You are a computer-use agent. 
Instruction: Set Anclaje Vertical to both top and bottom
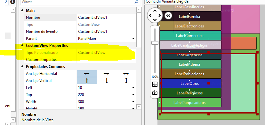126,81
